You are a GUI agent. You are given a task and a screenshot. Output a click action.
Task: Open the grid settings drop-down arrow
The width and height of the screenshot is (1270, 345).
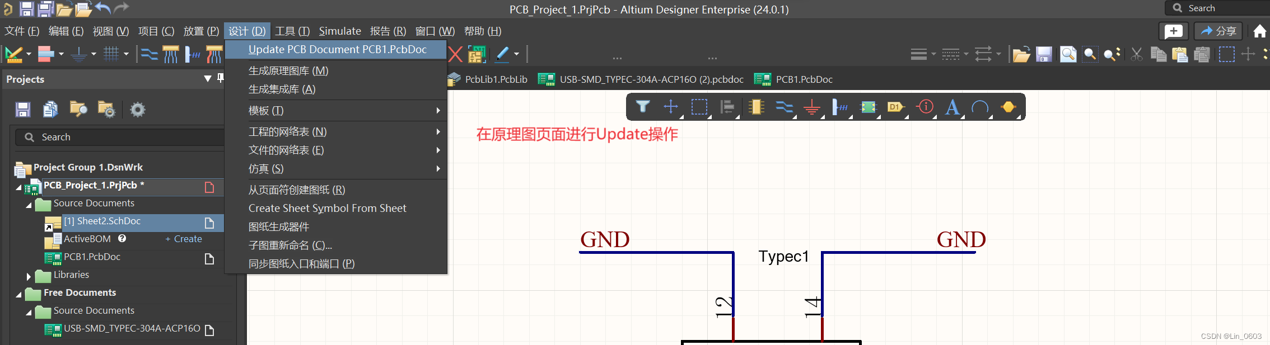[126, 54]
